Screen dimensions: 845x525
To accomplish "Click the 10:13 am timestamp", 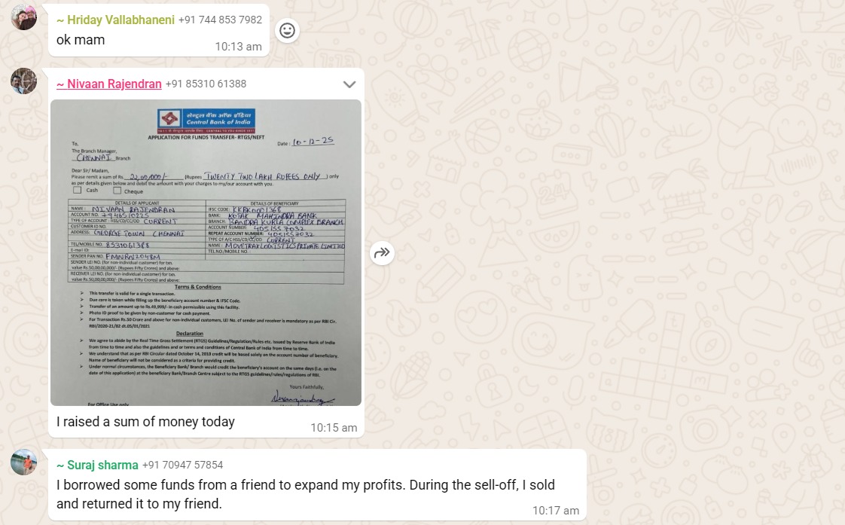I will tap(238, 47).
